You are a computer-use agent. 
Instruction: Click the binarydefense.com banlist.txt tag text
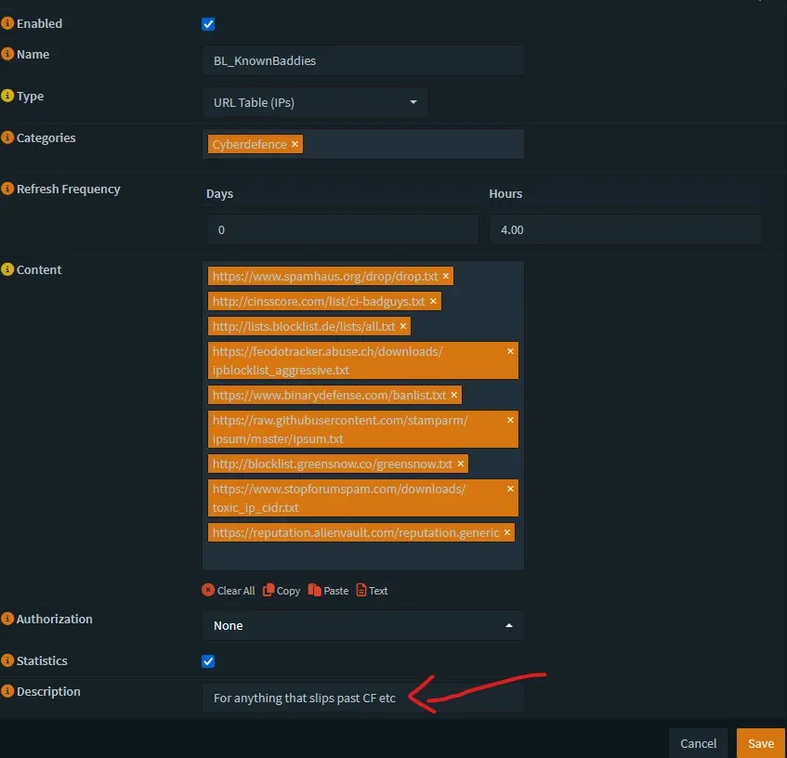click(329, 395)
